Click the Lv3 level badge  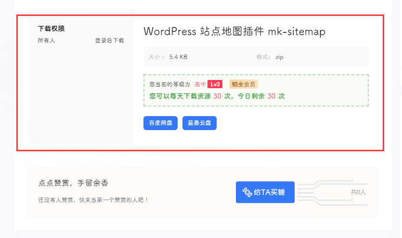pyautogui.click(x=215, y=84)
